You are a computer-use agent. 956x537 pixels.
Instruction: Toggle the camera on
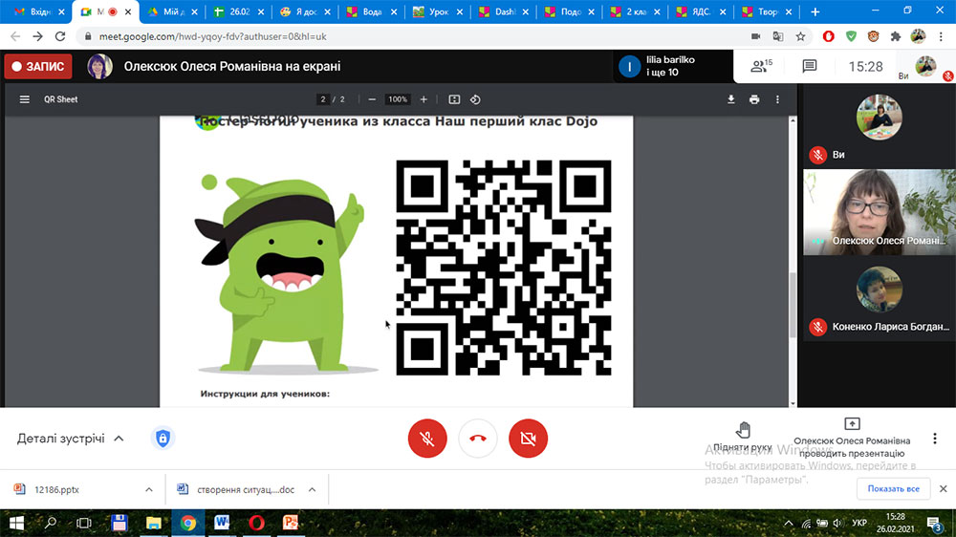pyautogui.click(x=528, y=439)
